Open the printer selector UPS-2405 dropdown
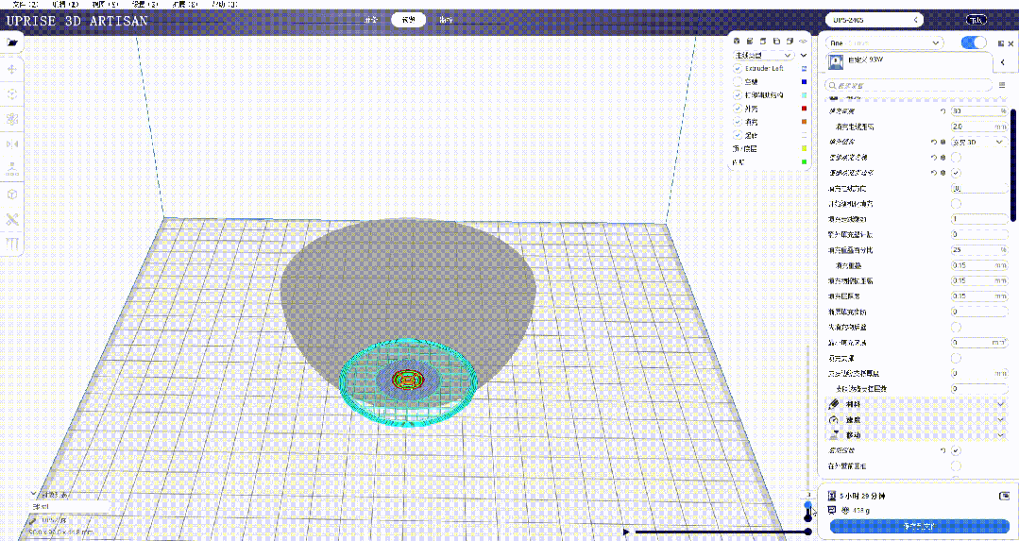The image size is (1019, 541). 873,19
